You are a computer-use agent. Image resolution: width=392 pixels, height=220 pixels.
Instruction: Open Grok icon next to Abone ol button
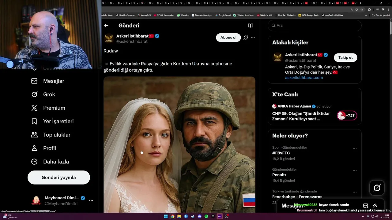pos(246,38)
